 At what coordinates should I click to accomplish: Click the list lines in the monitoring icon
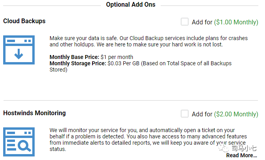point(12,145)
